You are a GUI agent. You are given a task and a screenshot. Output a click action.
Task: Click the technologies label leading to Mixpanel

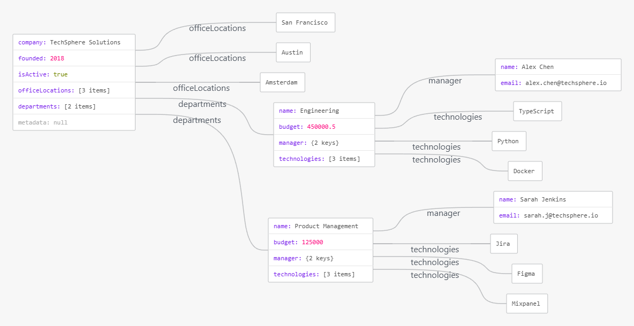coord(435,275)
